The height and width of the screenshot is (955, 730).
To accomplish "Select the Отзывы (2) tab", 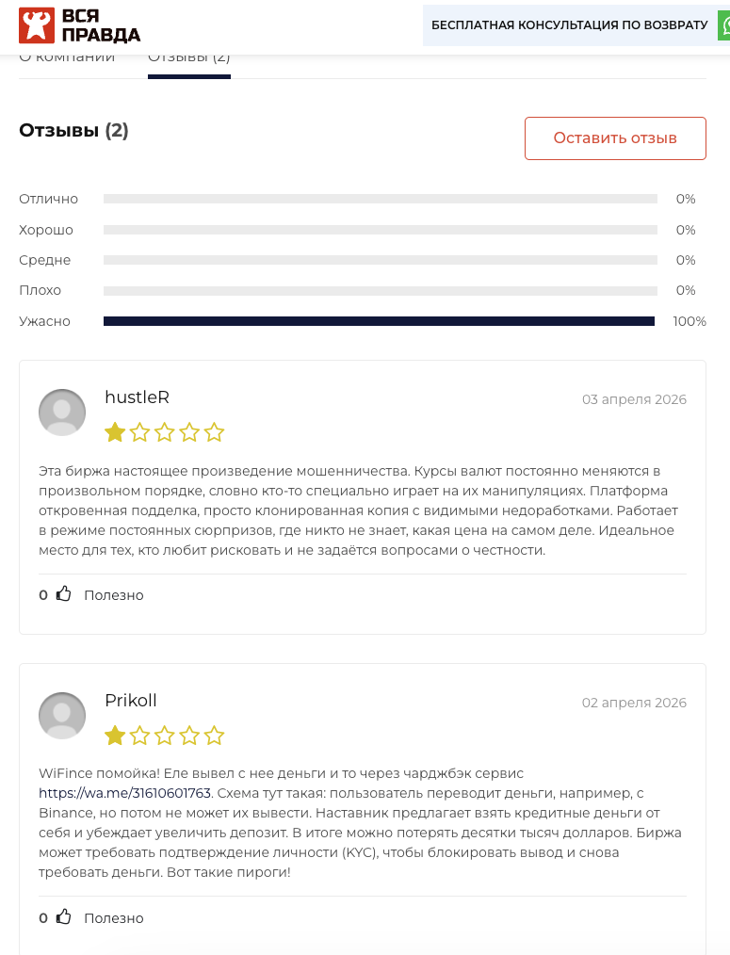I will pos(189,58).
